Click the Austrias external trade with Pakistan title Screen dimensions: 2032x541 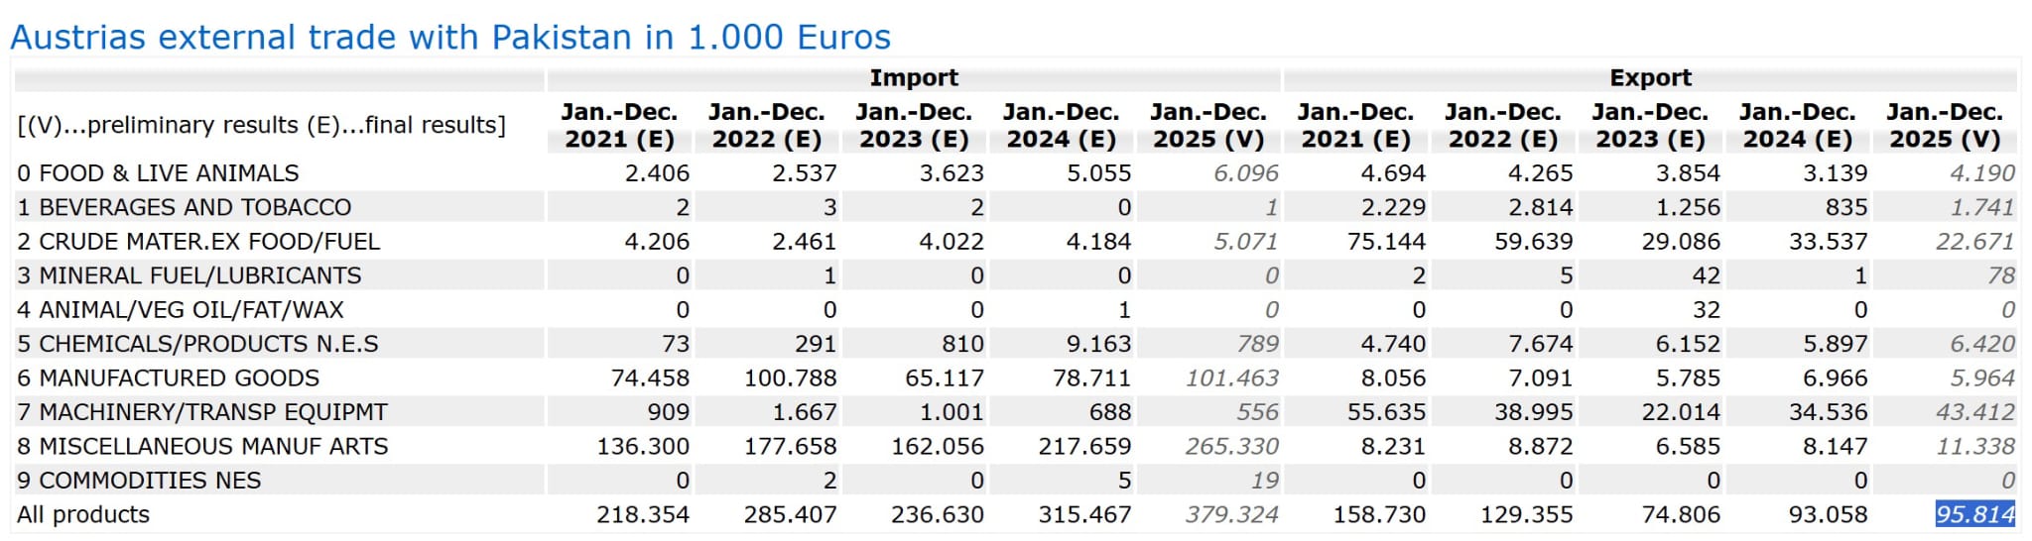pos(450,38)
